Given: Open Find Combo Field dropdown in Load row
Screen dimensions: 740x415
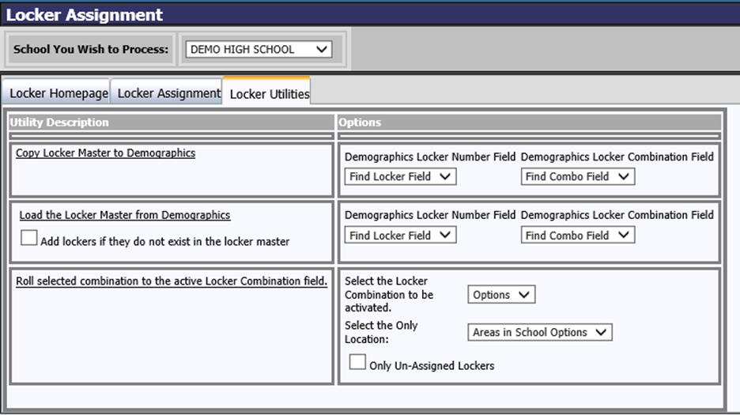Looking at the screenshot, I should [x=577, y=236].
